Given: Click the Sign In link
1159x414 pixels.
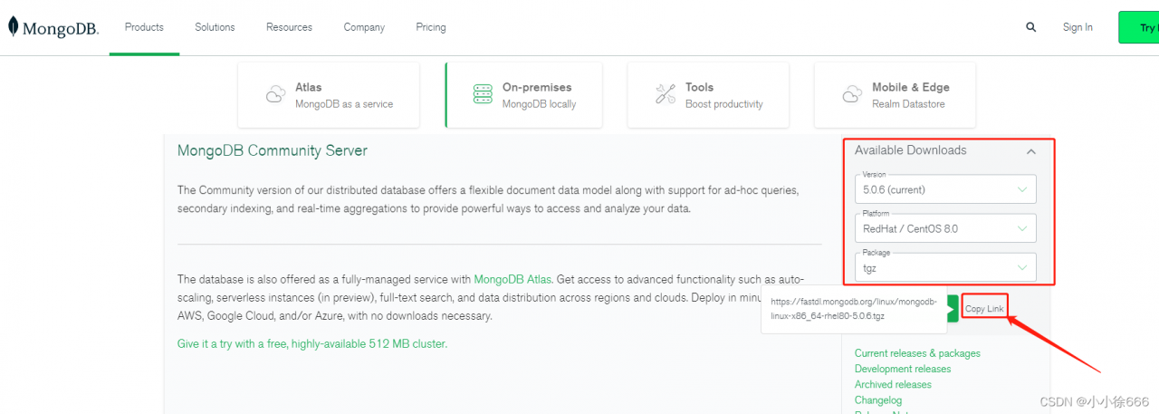Looking at the screenshot, I should [x=1078, y=27].
